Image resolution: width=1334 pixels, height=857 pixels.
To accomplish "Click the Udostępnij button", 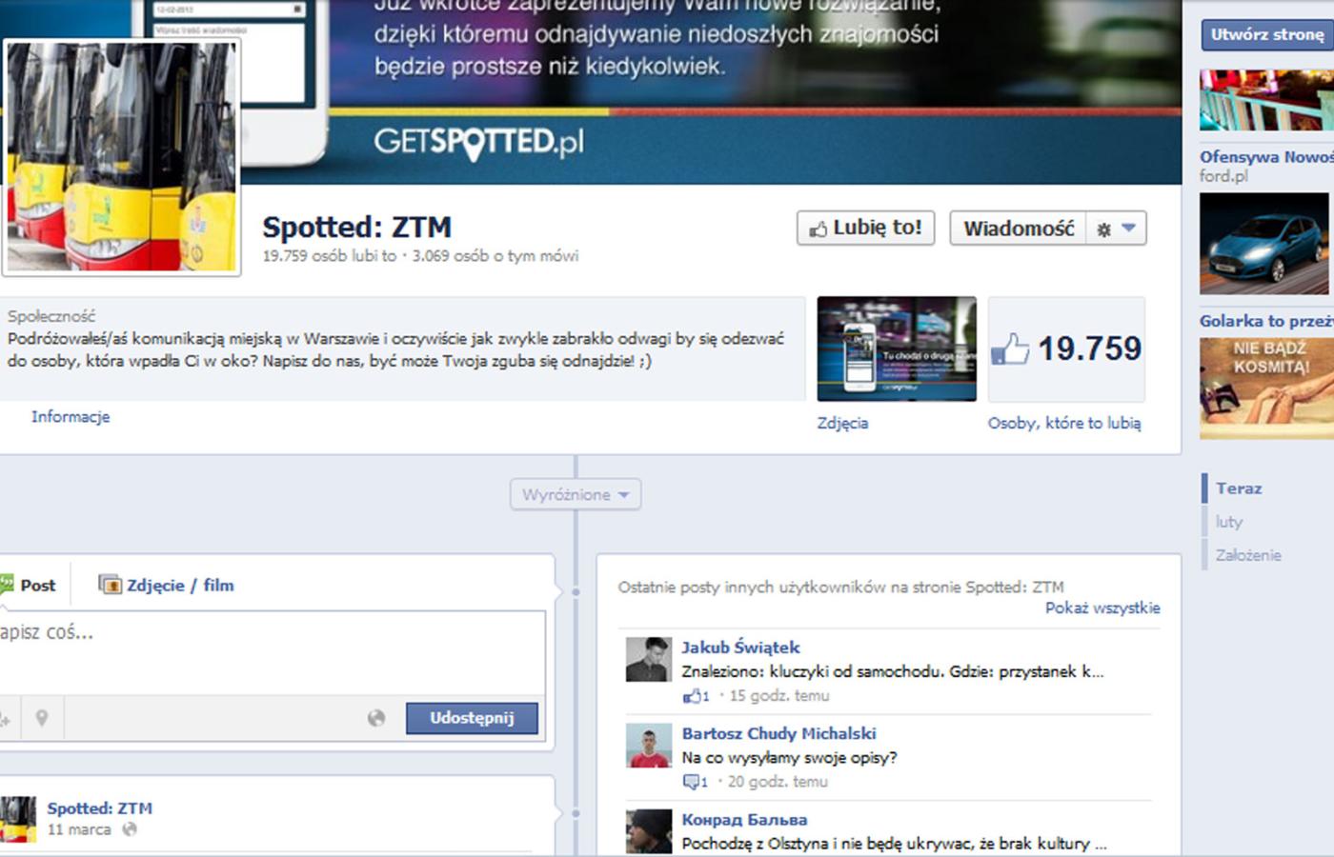I will [x=472, y=718].
